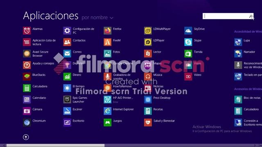
Task: Open the Lector reader app
Action: 148,53
